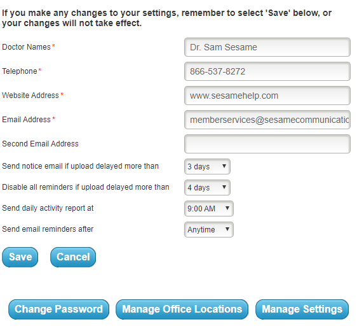
Task: Edit the Website Address field
Action: (267, 96)
